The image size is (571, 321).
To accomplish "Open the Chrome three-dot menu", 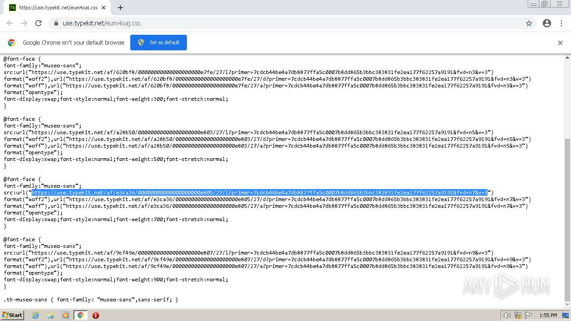I will pyautogui.click(x=561, y=23).
